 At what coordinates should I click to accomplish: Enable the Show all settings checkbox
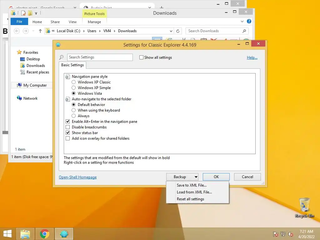coord(141,57)
